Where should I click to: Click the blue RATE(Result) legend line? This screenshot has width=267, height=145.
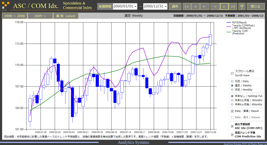point(228,22)
